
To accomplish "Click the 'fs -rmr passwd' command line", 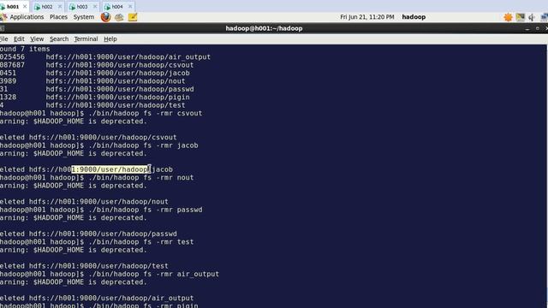I will point(101,210).
